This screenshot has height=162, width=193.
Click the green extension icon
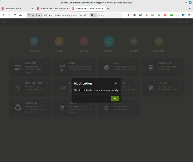(171, 15)
